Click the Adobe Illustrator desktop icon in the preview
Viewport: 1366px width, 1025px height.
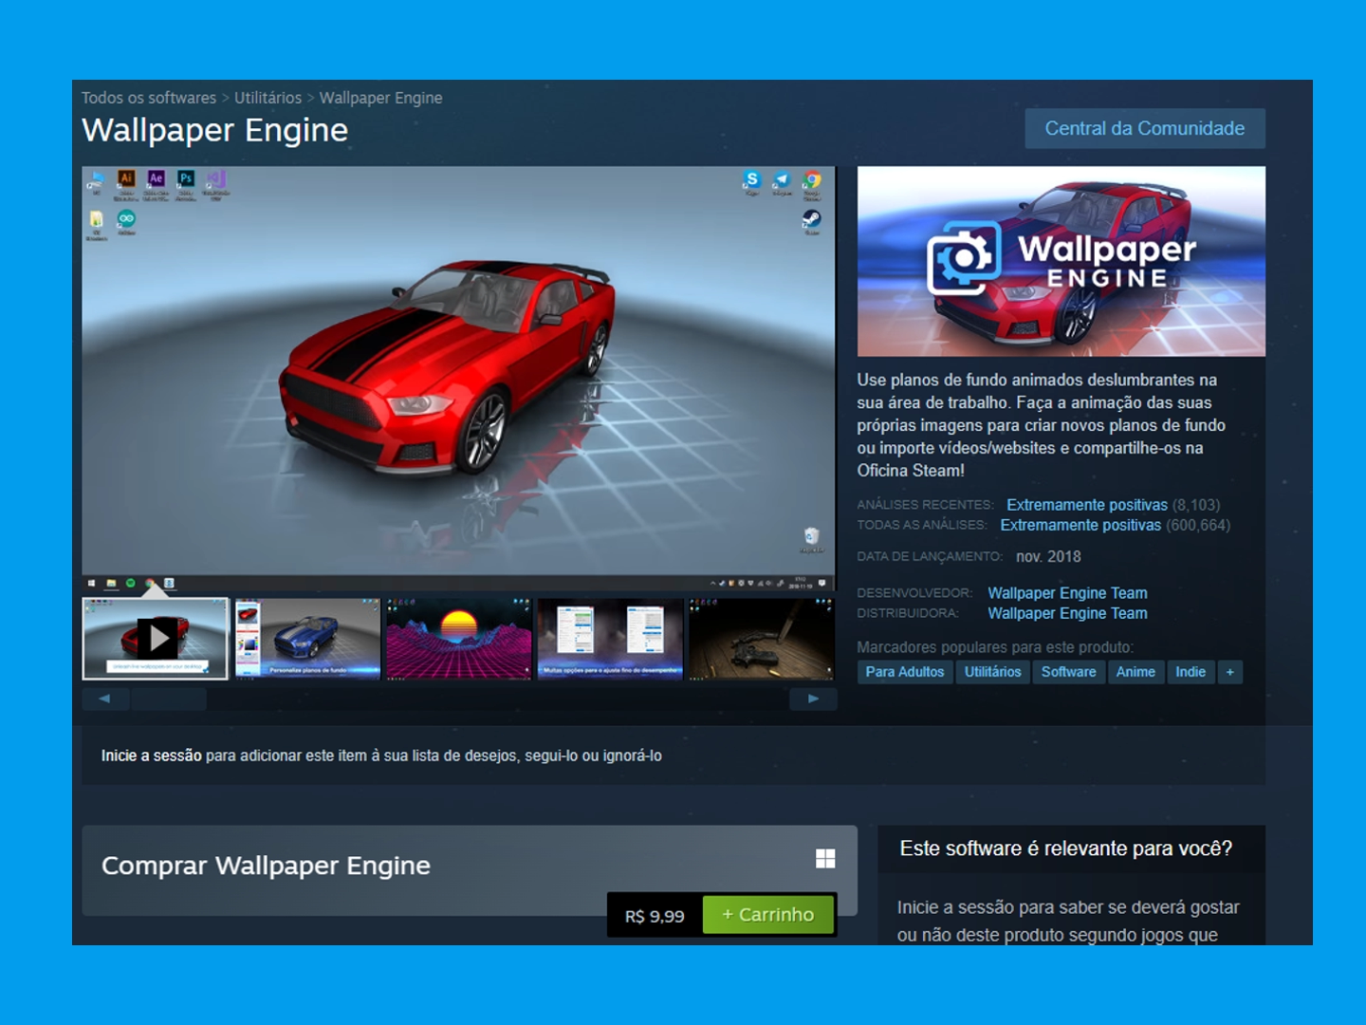127,178
